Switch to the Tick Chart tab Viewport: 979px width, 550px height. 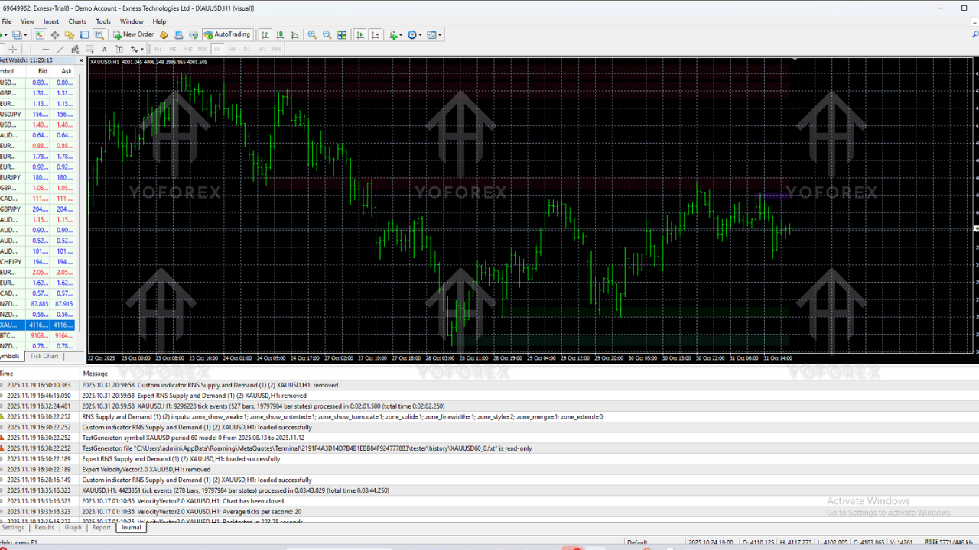tap(44, 356)
